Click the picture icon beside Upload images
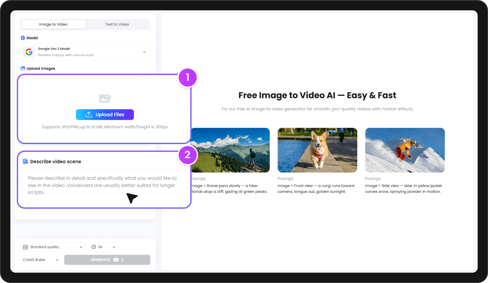Image resolution: width=488 pixels, height=283 pixels. point(23,68)
